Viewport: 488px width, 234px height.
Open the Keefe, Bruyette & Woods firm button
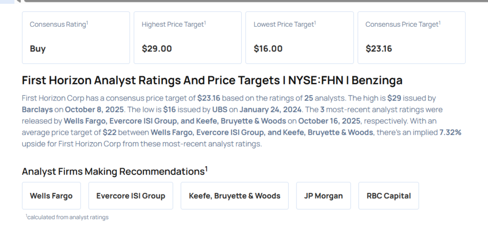(234, 196)
